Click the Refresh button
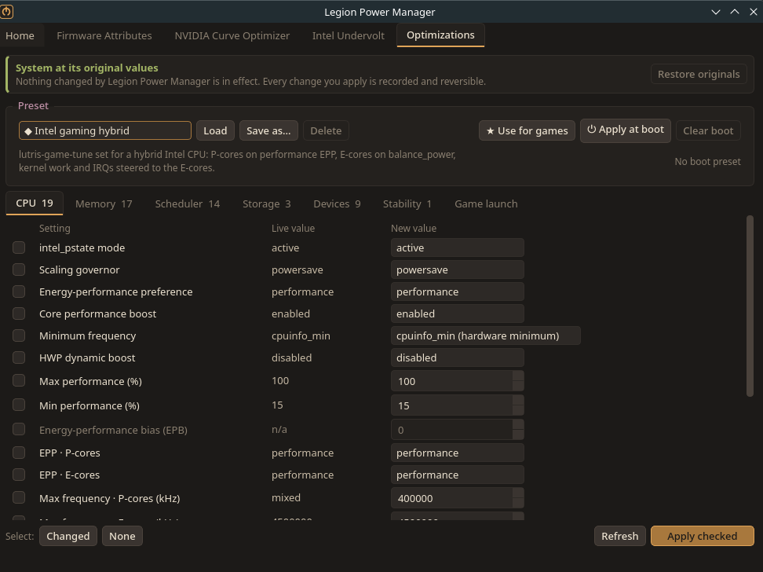The width and height of the screenshot is (763, 572). pos(620,536)
